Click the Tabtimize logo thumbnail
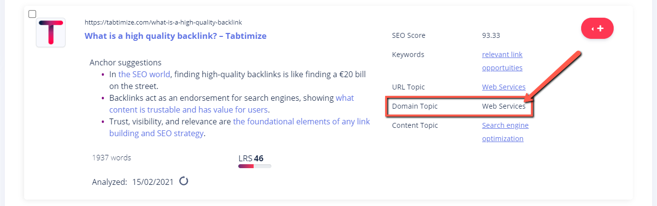Screen dimensions: 657x206 (51, 32)
